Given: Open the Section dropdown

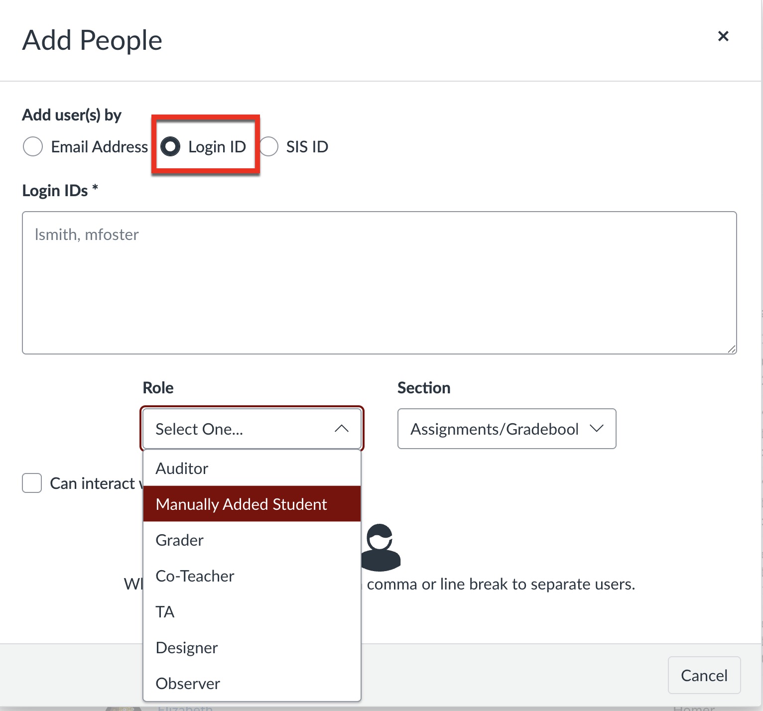Looking at the screenshot, I should pos(507,429).
